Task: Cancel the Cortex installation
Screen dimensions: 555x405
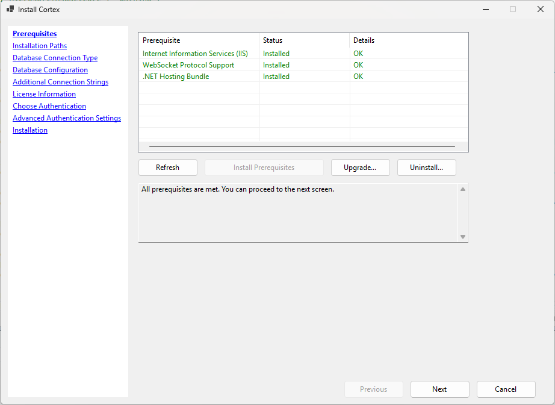Action: pyautogui.click(x=506, y=389)
